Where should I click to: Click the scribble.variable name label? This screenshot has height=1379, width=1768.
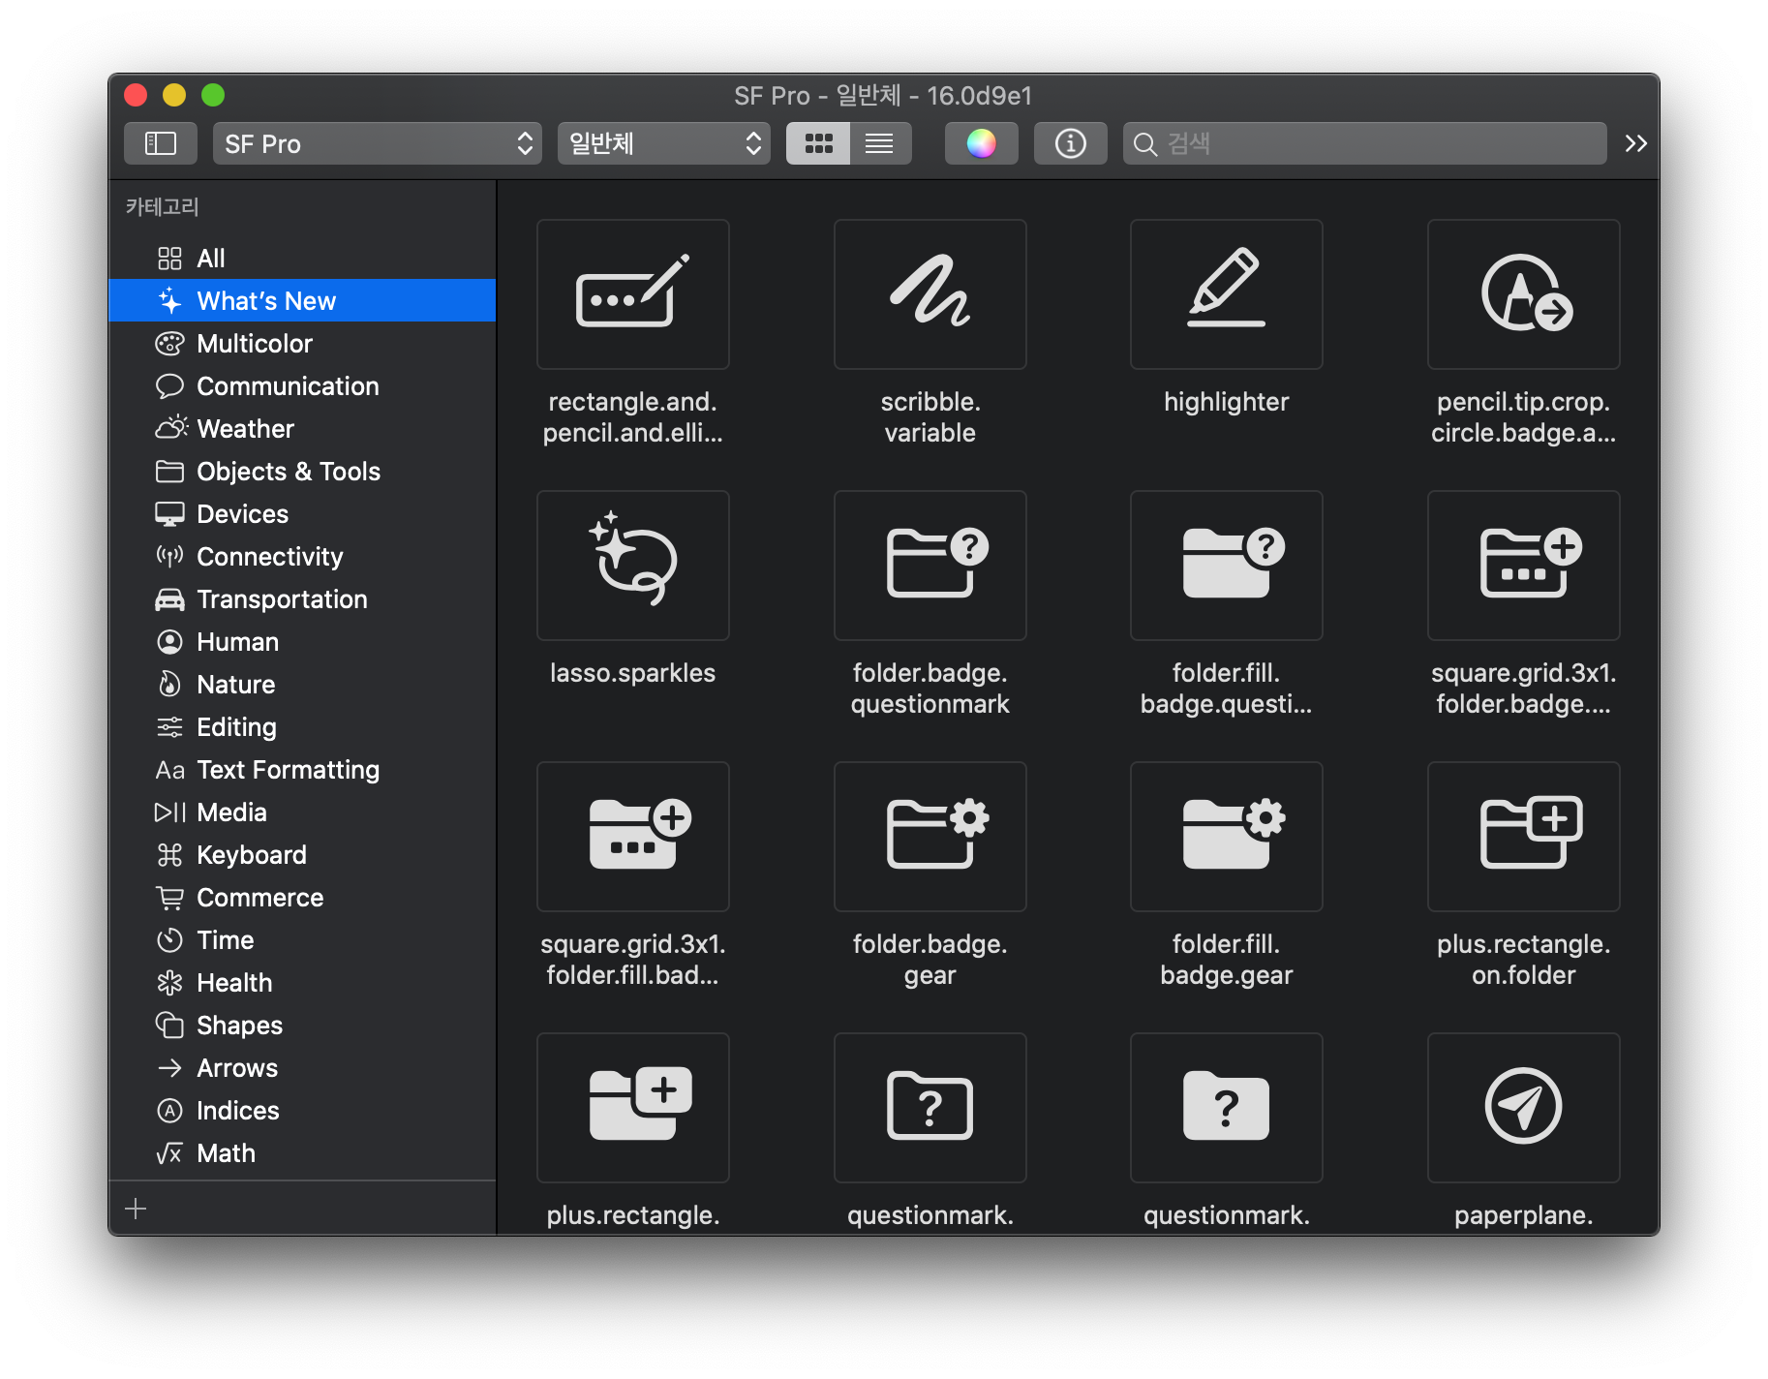pyautogui.click(x=930, y=417)
